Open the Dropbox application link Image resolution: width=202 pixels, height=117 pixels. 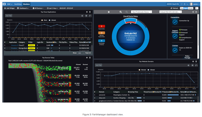pos(14,48)
